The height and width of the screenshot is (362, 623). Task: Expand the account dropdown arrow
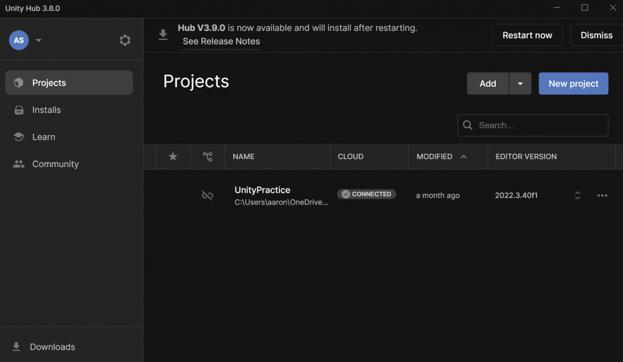click(38, 40)
